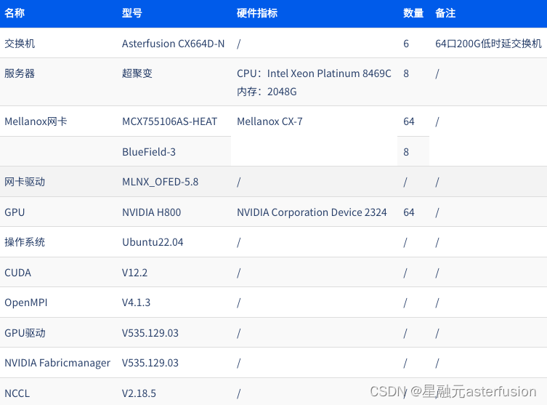Viewport: 547px width, 405px height.
Task: Click NVIDIA Corporation Device 2324 cell
Action: pos(312,212)
